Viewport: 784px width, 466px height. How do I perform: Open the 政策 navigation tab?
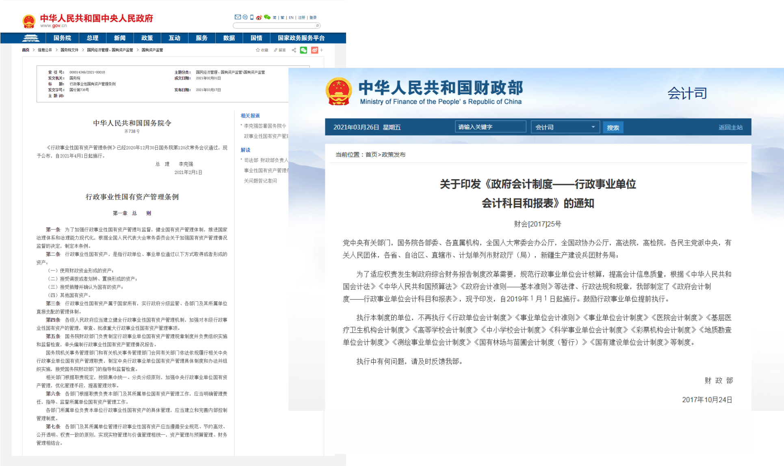[147, 38]
